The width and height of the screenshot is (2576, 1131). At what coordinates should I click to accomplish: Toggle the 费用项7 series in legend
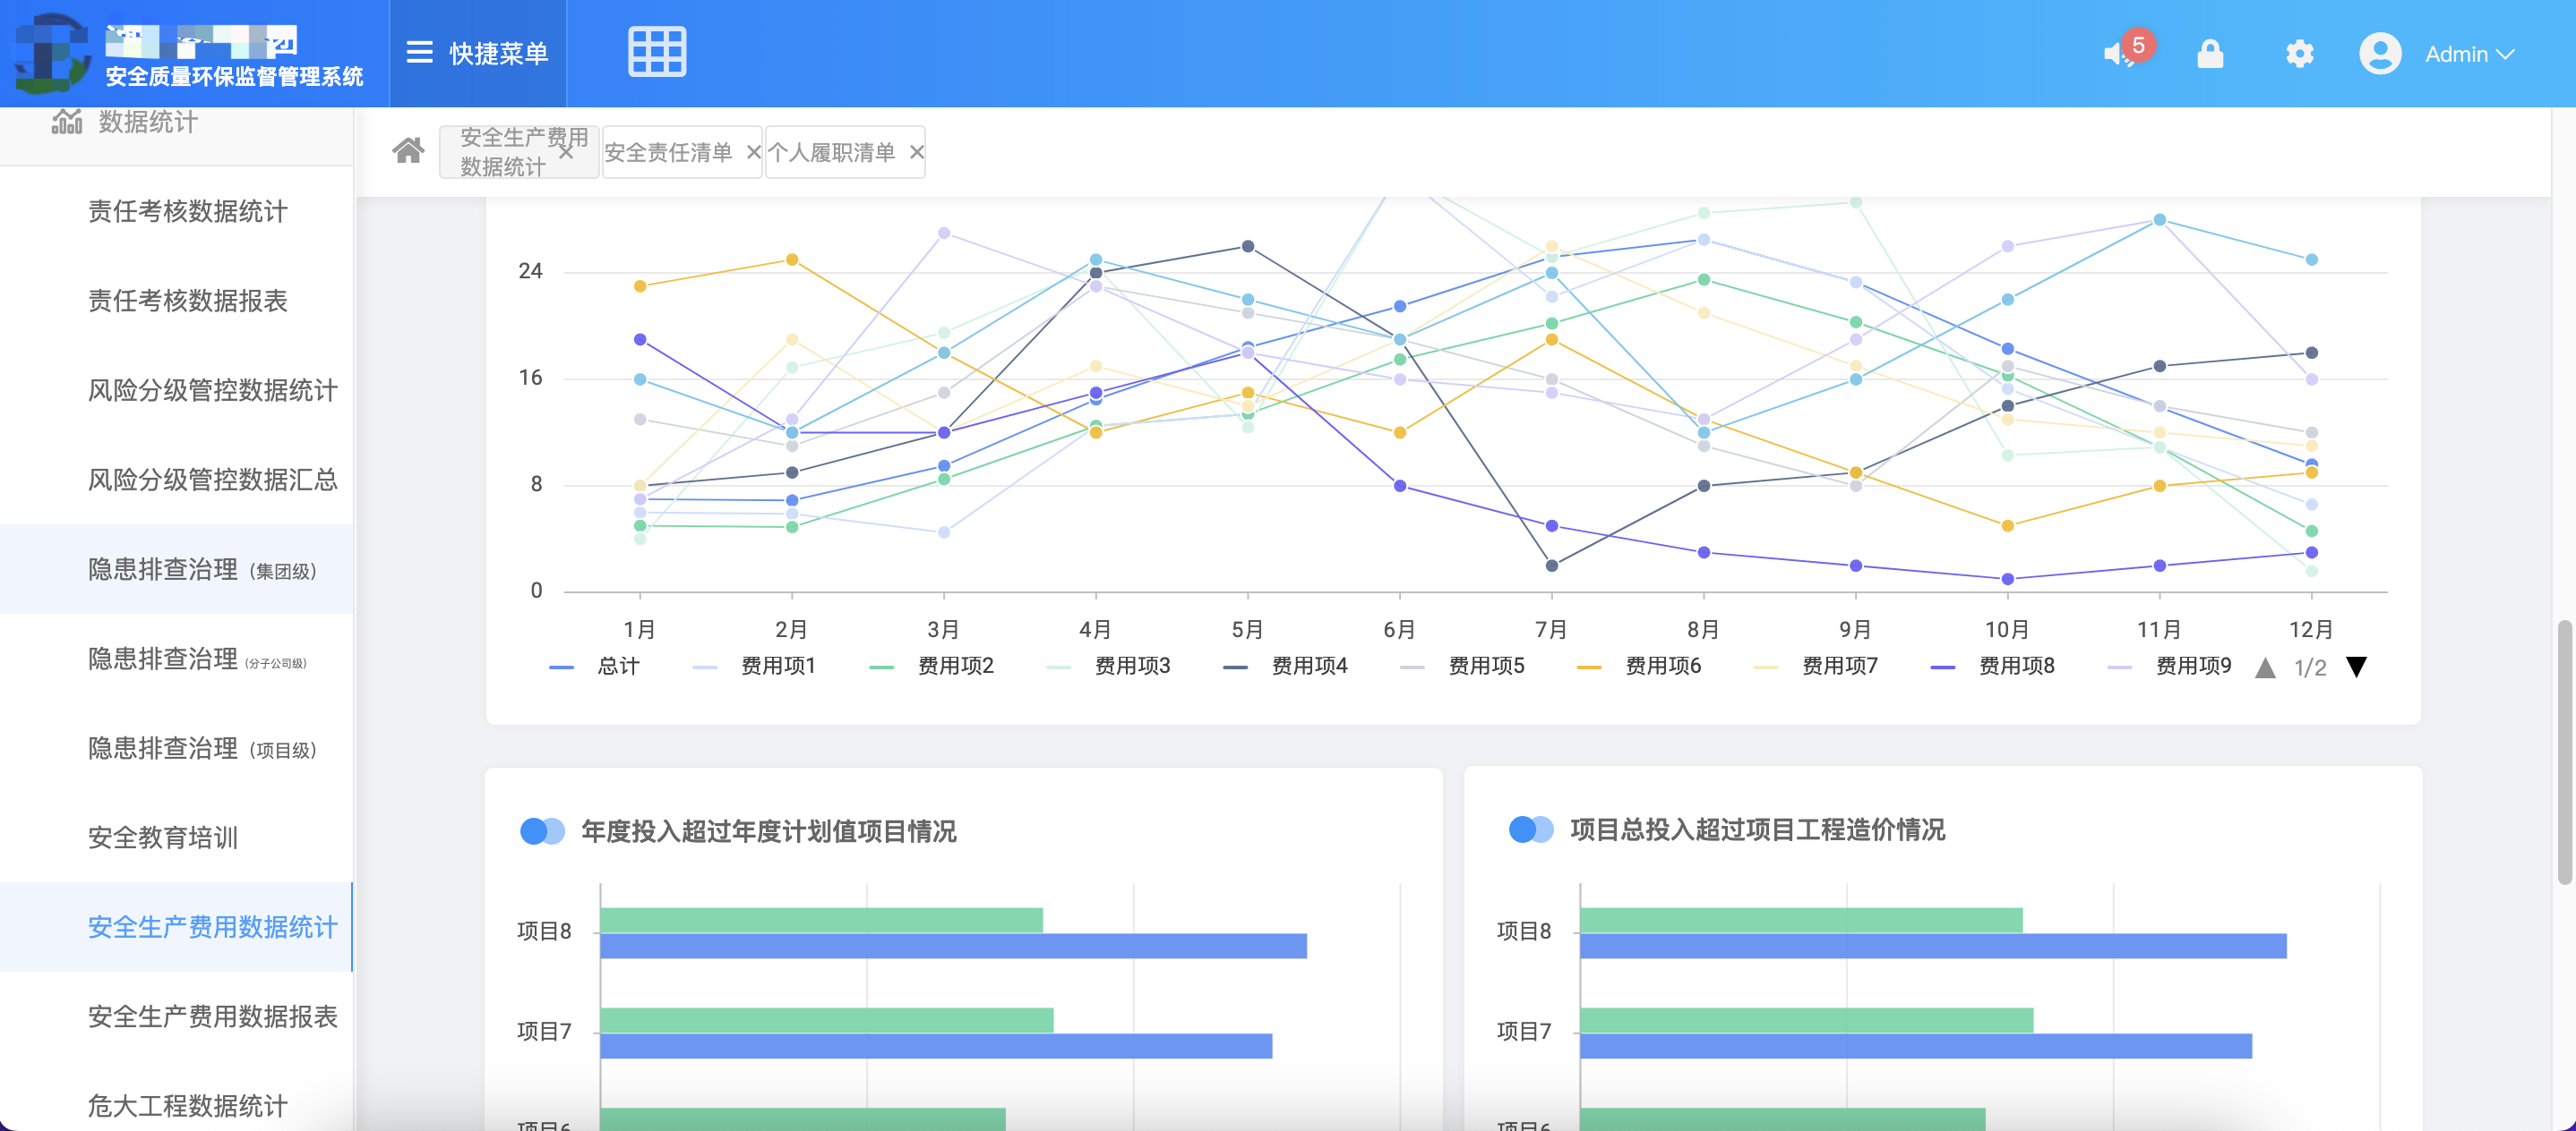coord(1816,667)
